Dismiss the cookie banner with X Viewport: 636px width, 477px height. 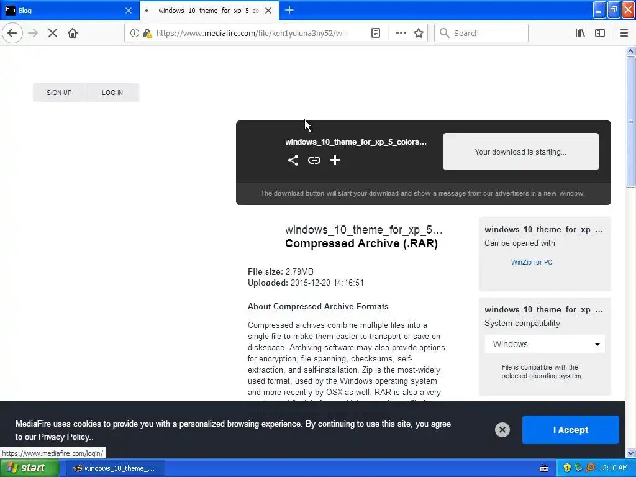[x=502, y=430]
